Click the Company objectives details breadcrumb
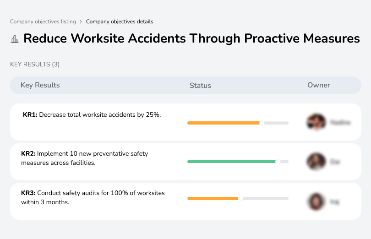Viewport: 371px width, 239px height. pos(120,22)
